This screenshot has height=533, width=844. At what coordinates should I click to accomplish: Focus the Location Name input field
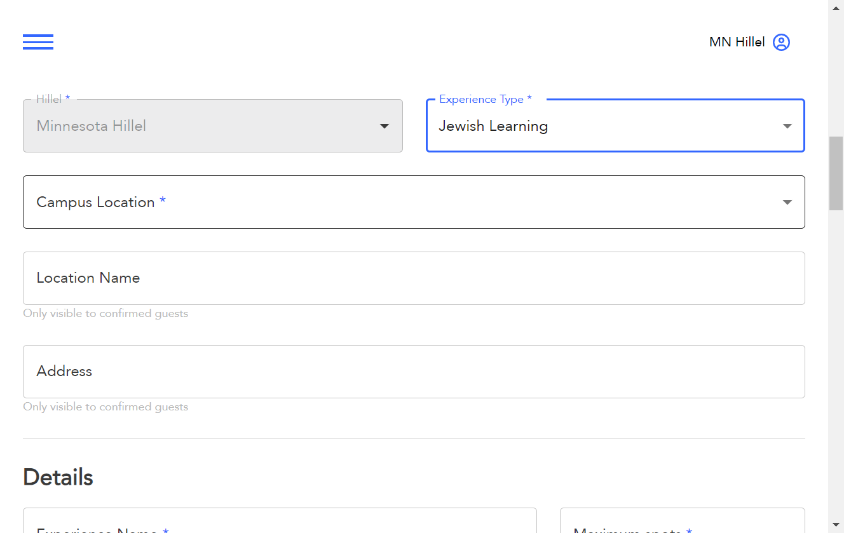414,278
